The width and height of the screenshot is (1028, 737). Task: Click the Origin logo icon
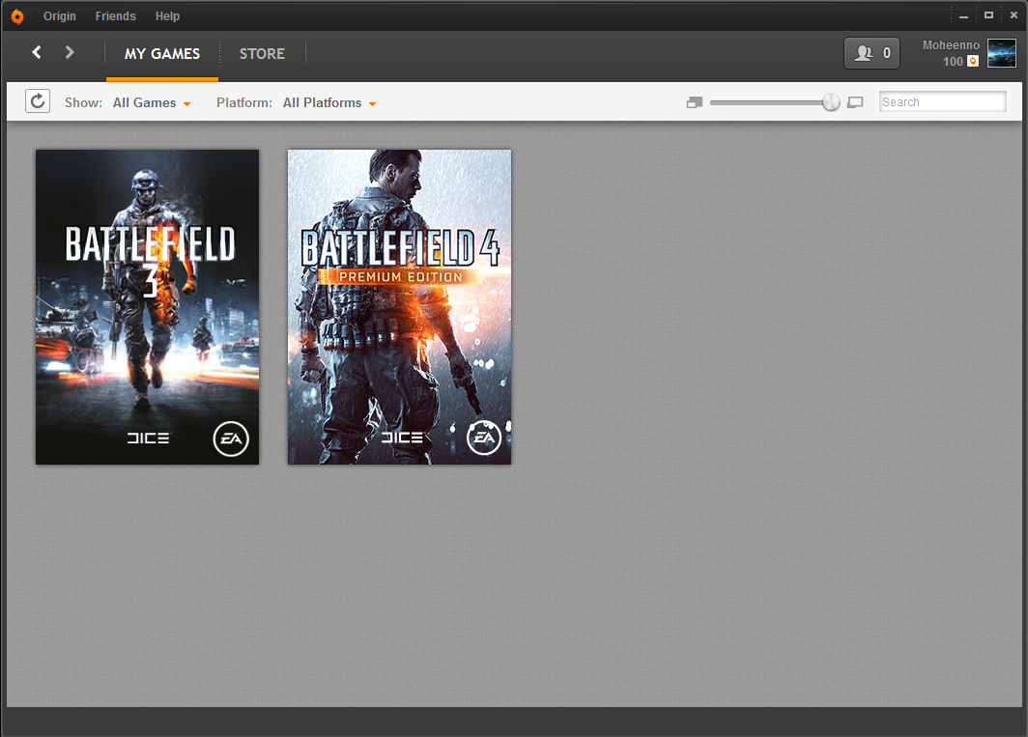point(17,16)
